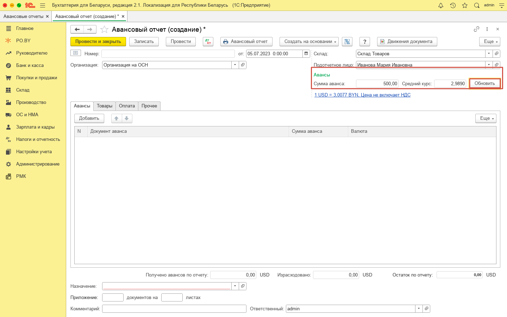Click the Дт/Кт postings icon in toolbar
Viewport: 507px width, 317px height.
[x=208, y=42]
